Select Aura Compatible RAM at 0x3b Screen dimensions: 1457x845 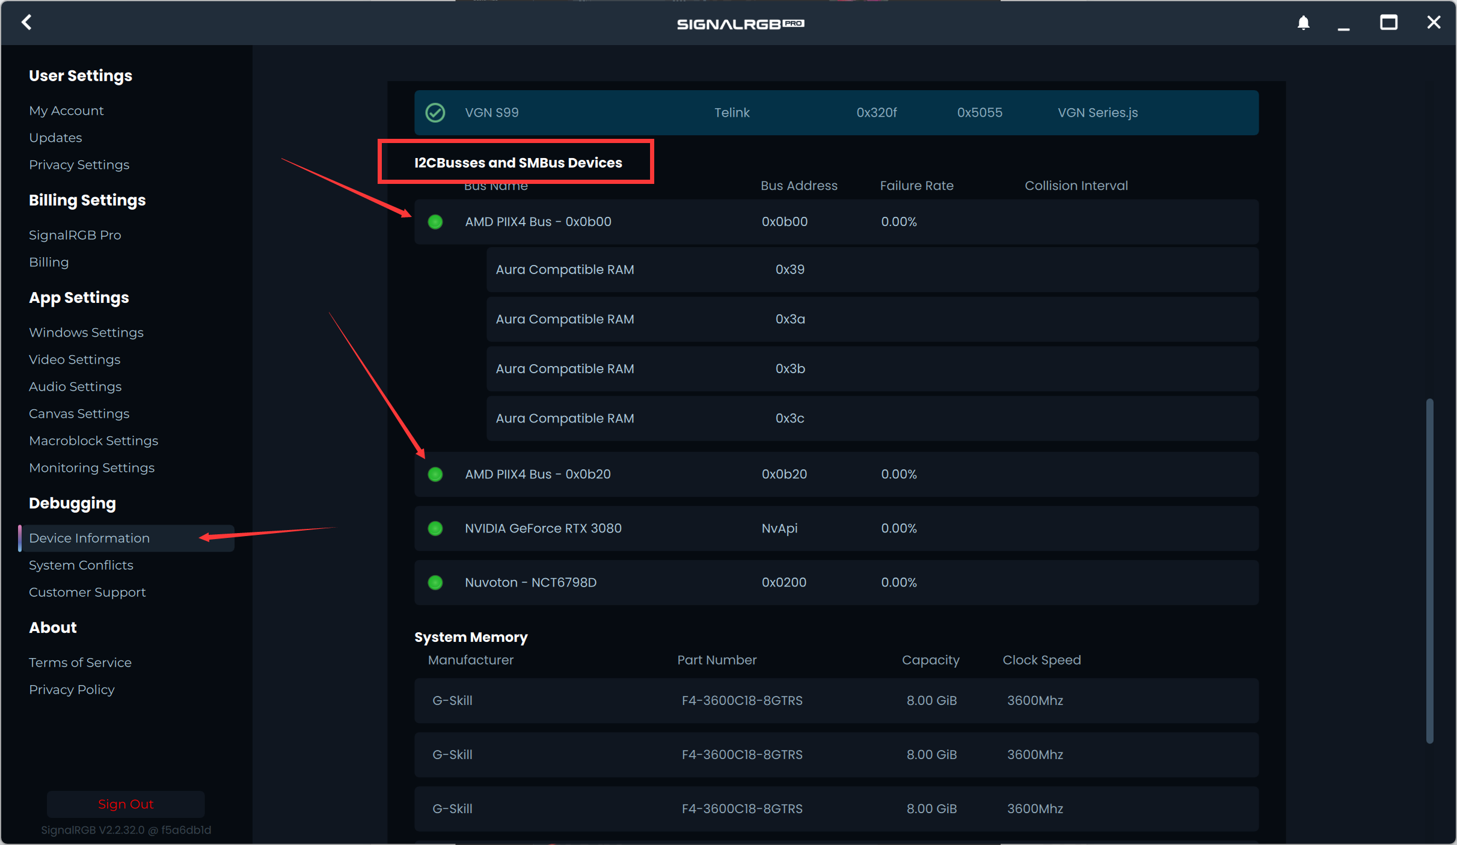click(x=873, y=369)
